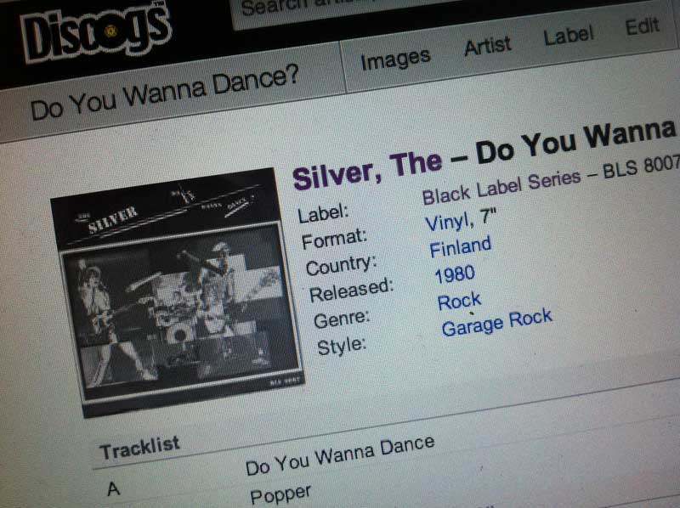Click the 1980 release year link
The height and width of the screenshot is (508, 680).
point(455,274)
